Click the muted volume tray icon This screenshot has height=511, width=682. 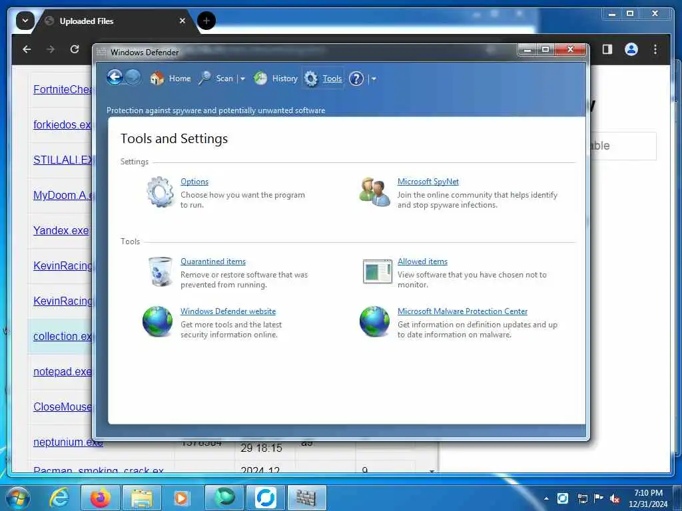pos(615,498)
